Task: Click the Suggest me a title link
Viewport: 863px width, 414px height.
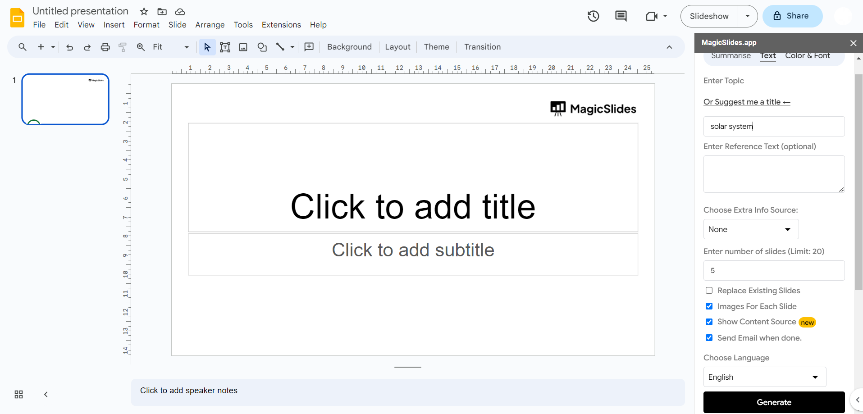Action: coord(747,102)
